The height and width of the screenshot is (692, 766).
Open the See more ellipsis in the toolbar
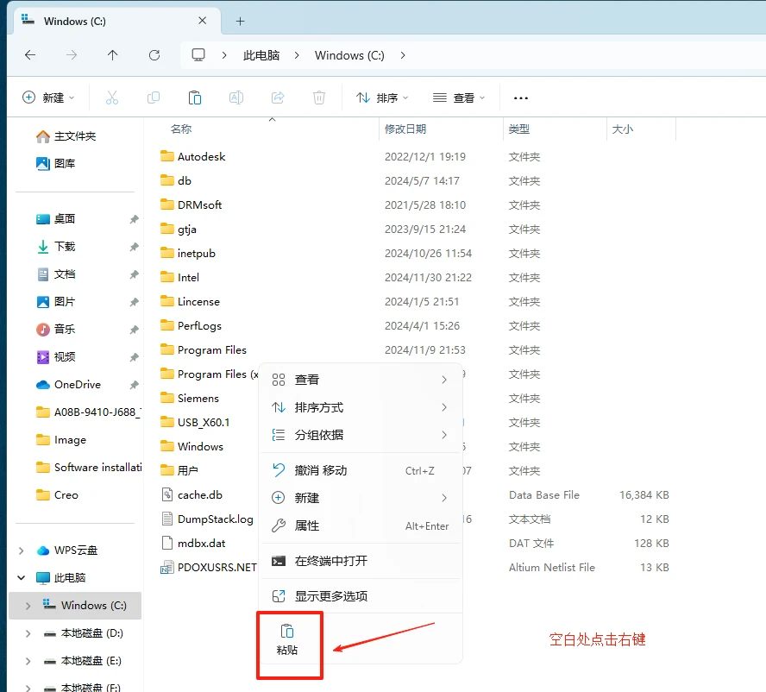pyautogui.click(x=520, y=98)
